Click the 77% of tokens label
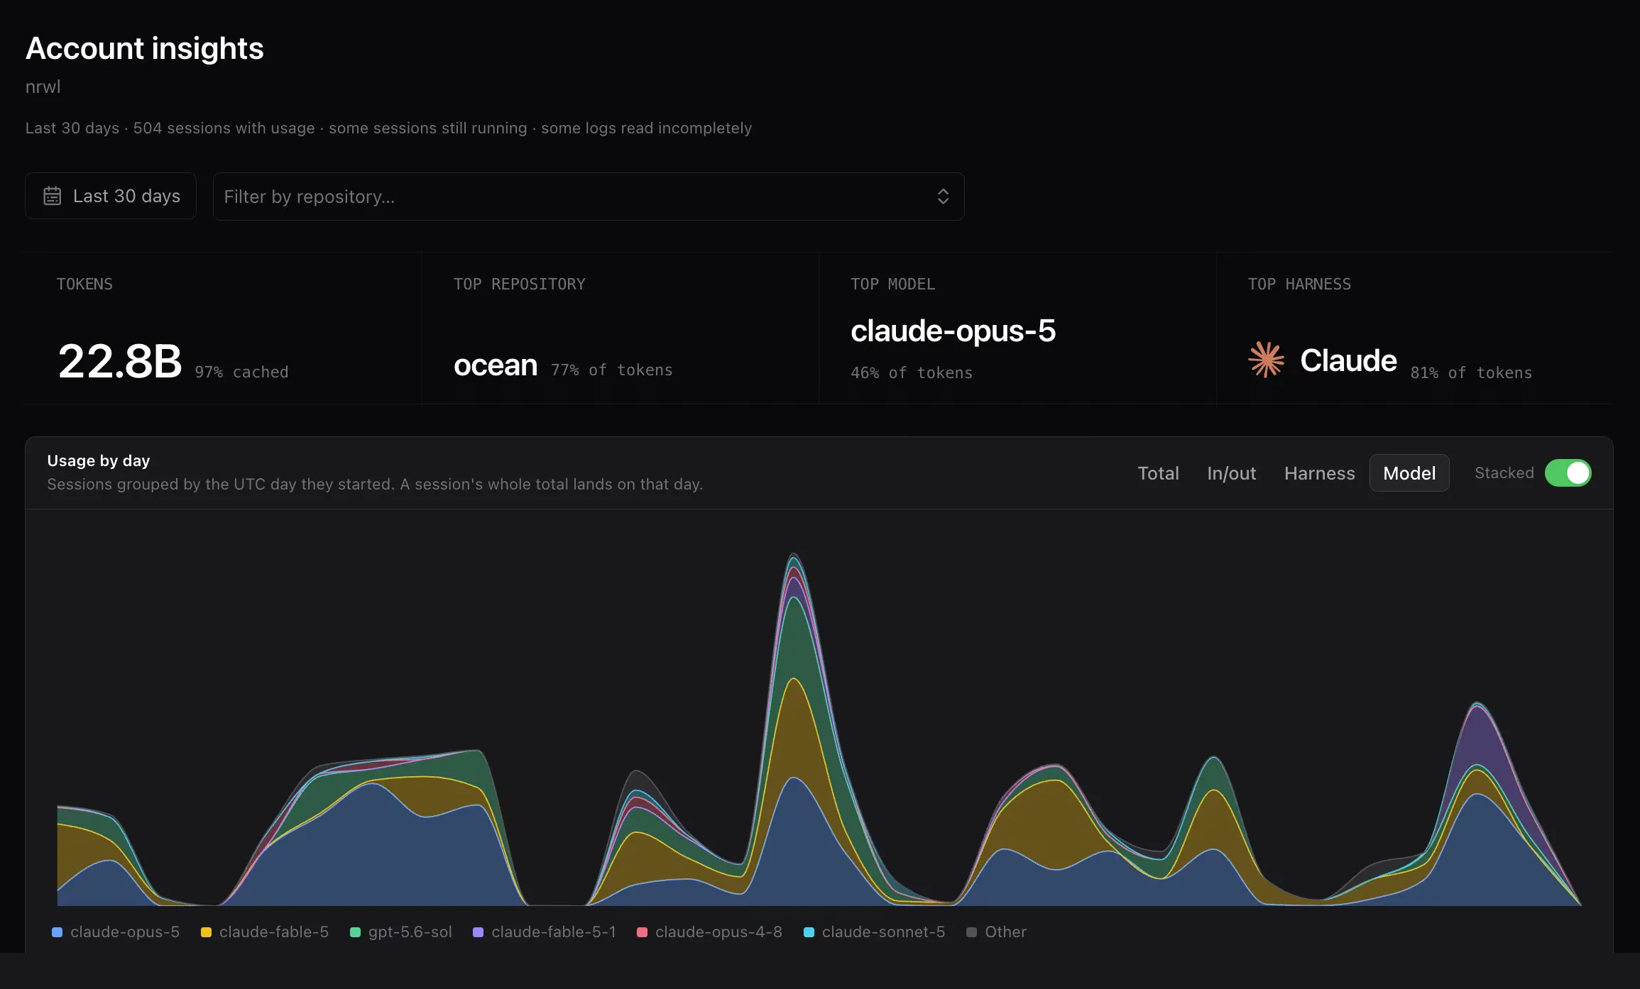The image size is (1640, 989). point(611,370)
